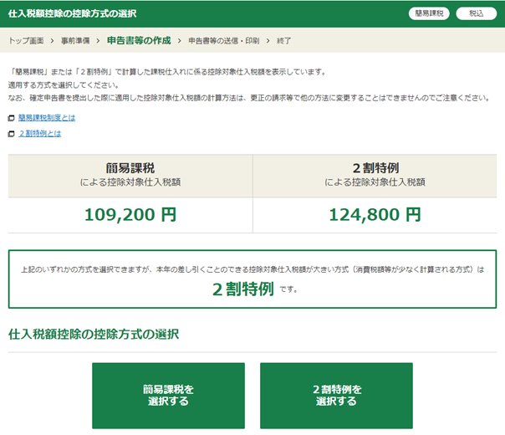Screen dimensions: 505x435
Task: Click external-window icon beside 2割特例とは
Action: [x=11, y=134]
